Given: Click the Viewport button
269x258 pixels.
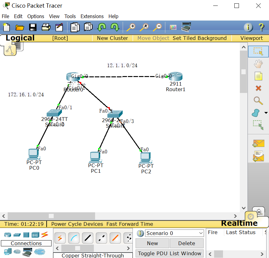Looking at the screenshot, I should coord(252,38).
